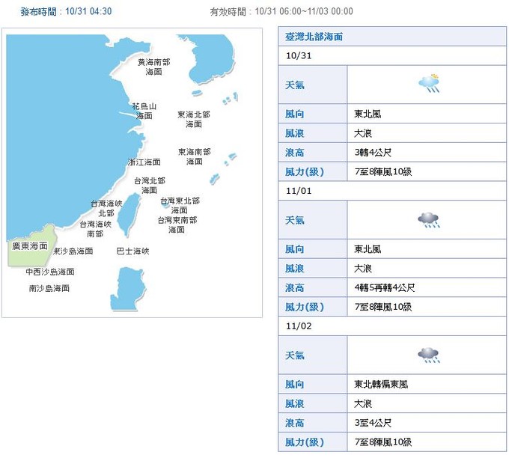
Task: Select 花鳥山海面 region on the map
Action: point(144,111)
